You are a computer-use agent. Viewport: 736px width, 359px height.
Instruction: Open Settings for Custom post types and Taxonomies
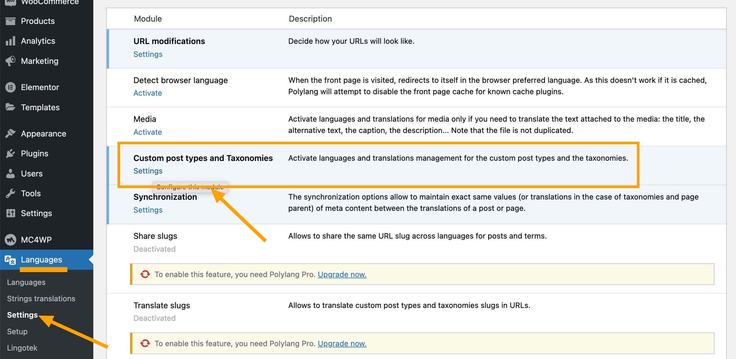148,171
